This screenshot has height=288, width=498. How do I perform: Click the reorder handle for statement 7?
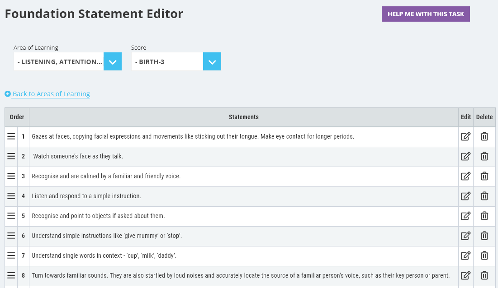(x=11, y=255)
